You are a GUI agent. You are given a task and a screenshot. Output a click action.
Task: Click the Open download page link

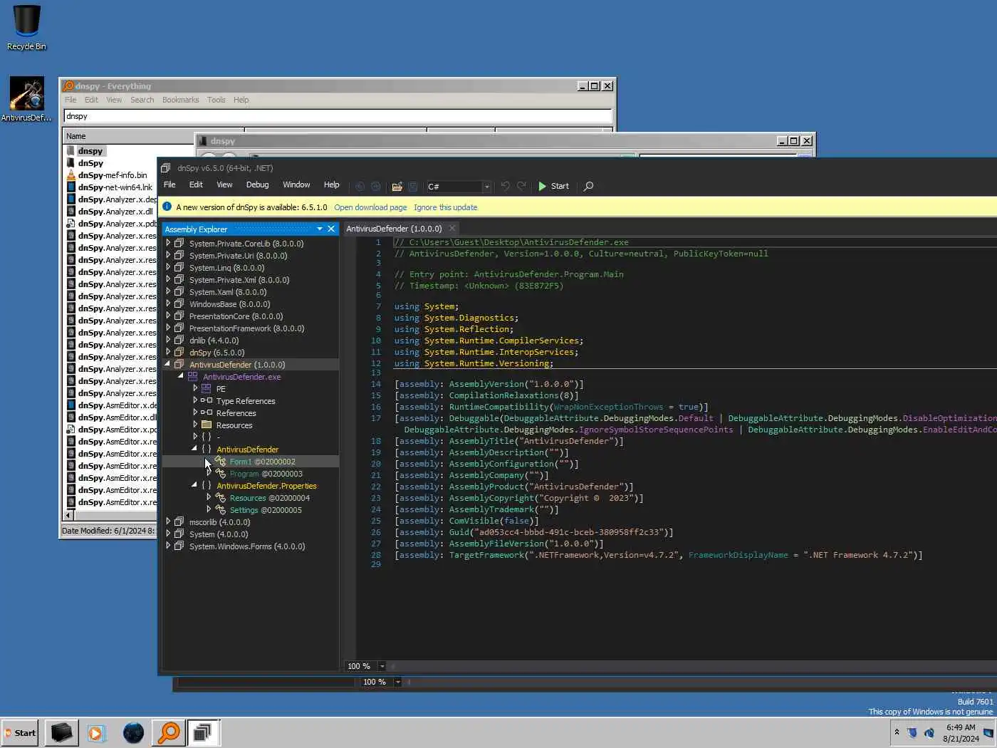370,207
